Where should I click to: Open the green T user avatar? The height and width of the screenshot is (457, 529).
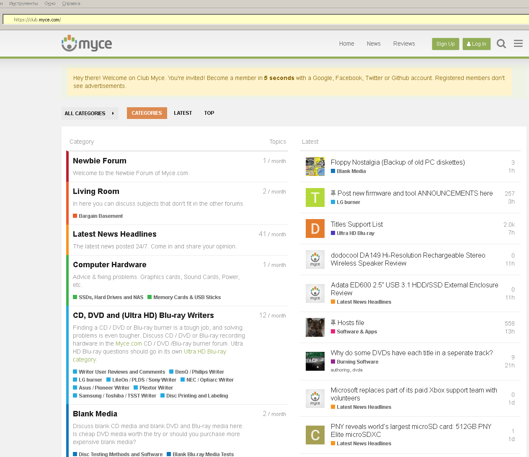[315, 197]
